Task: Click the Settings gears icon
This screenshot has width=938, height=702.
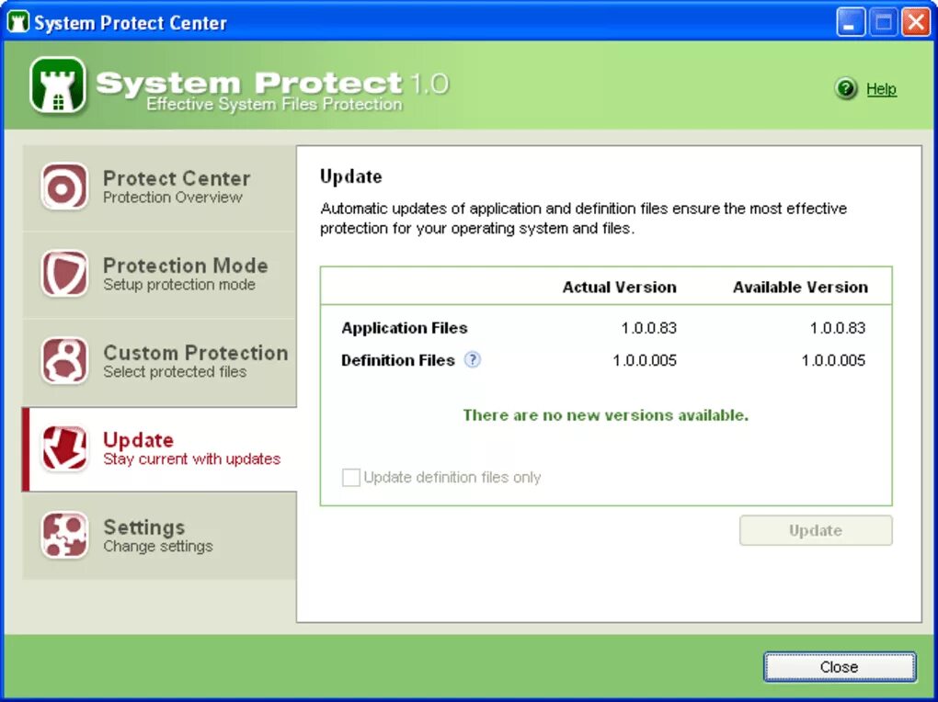Action: coord(64,535)
